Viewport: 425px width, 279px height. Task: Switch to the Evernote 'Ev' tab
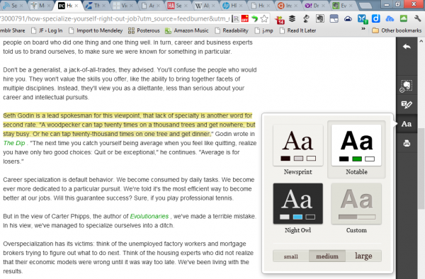tap(342, 6)
